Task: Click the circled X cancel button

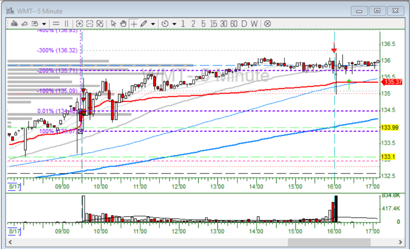Action: (267, 24)
